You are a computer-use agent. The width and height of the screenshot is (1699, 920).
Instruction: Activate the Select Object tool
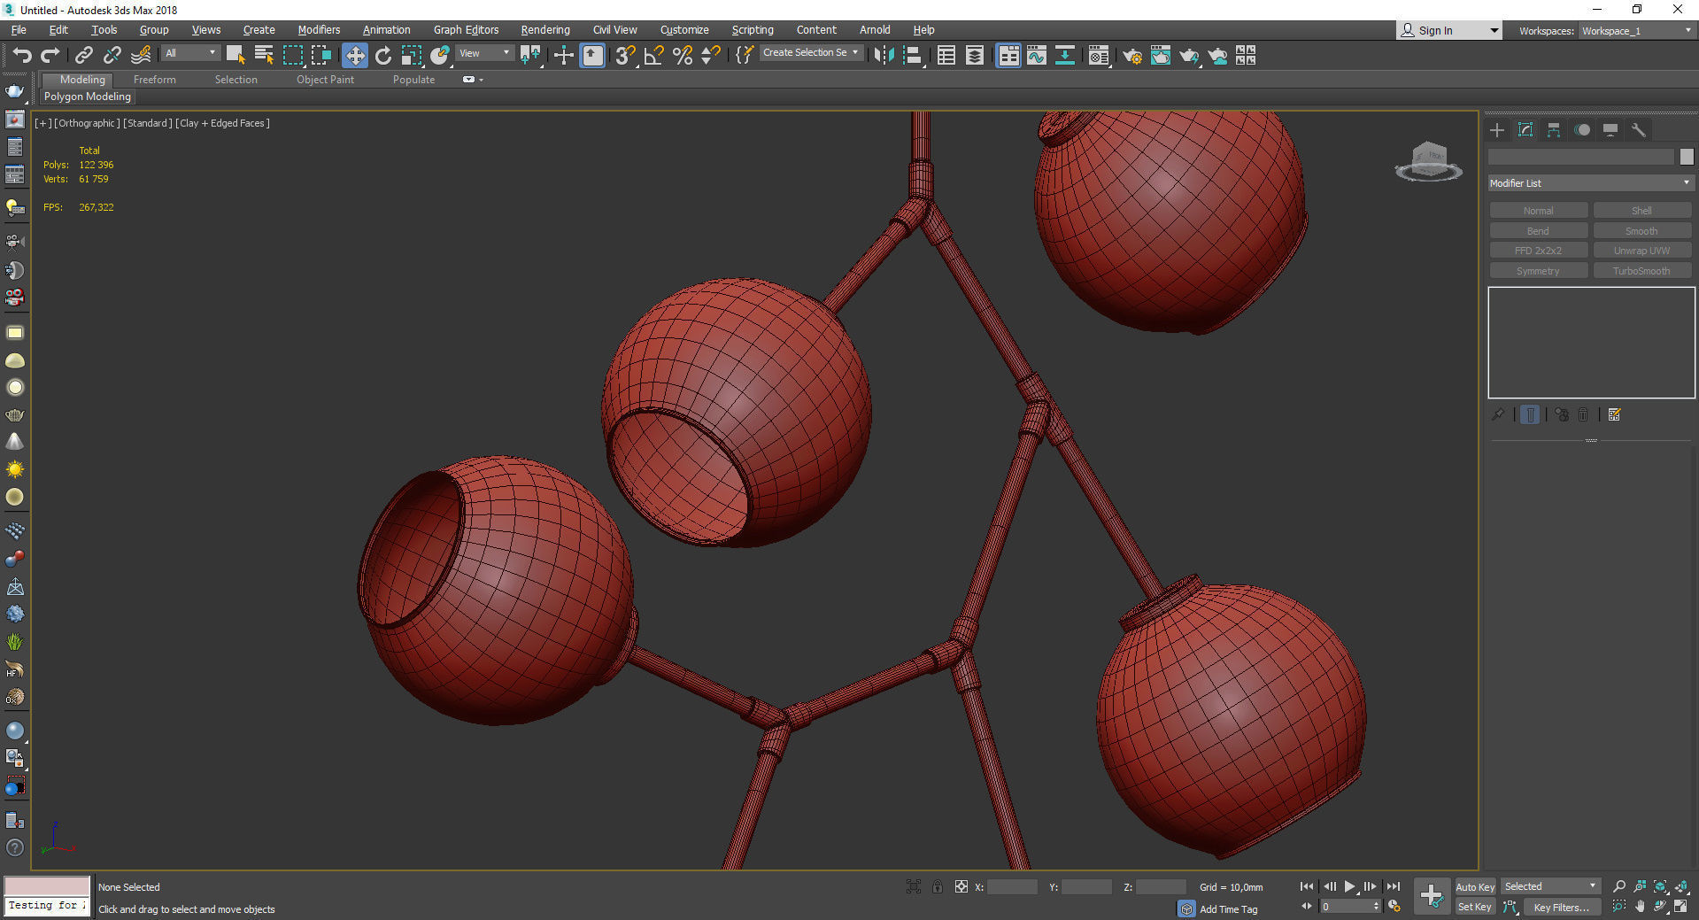click(236, 56)
